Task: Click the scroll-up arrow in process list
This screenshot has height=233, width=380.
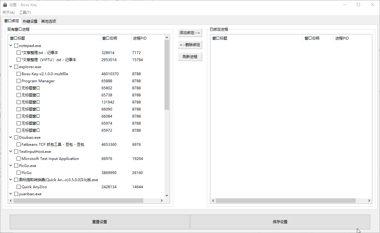Action: tap(167, 37)
